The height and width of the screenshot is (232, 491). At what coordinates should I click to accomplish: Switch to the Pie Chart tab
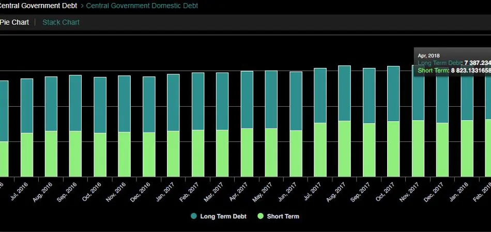(14, 22)
